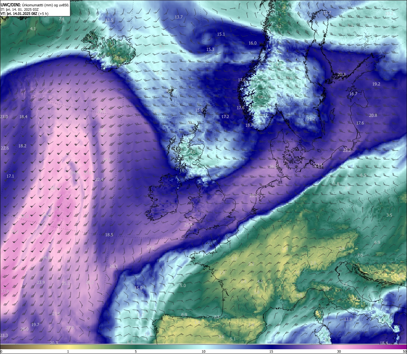Click the map value 22.4
The width and height of the screenshot is (407, 354).
(99, 179)
